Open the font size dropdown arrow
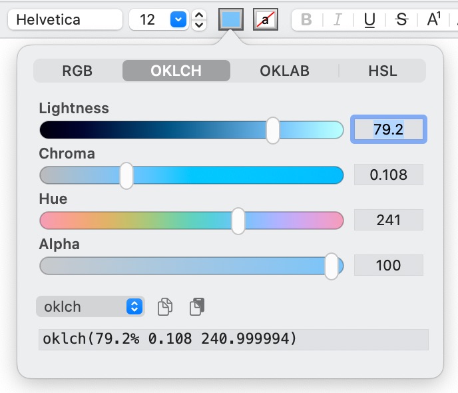This screenshot has height=393, width=458. click(x=178, y=19)
